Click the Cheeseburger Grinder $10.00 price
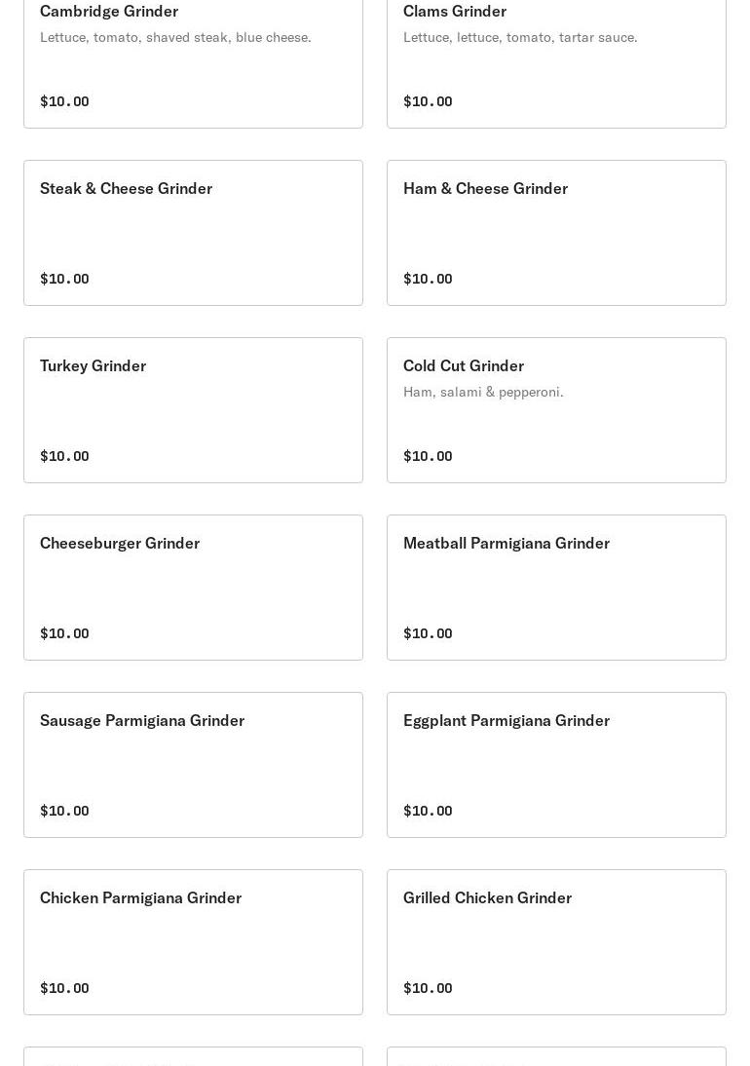The image size is (750, 1066). (64, 633)
